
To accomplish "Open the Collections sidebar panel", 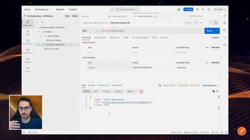I will point(28,23).
